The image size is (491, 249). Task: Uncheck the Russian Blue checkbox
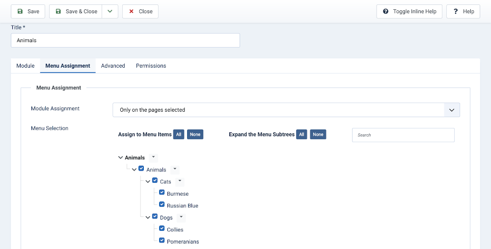(x=162, y=204)
